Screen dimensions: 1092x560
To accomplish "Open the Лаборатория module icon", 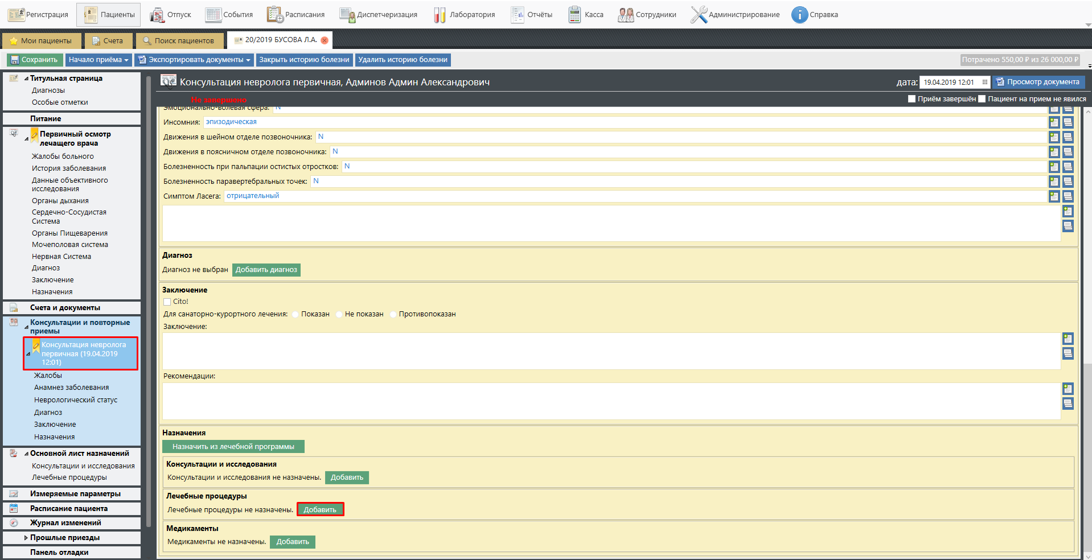I will click(x=440, y=15).
